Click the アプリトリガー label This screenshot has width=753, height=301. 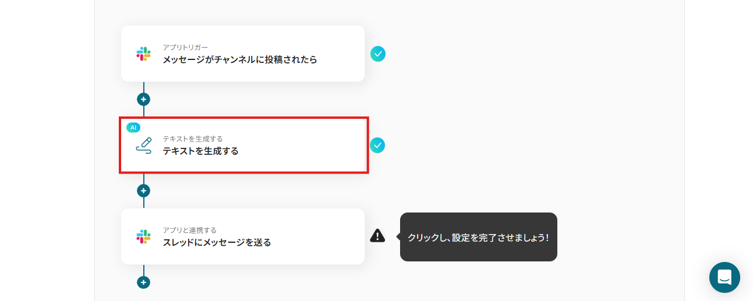click(185, 47)
